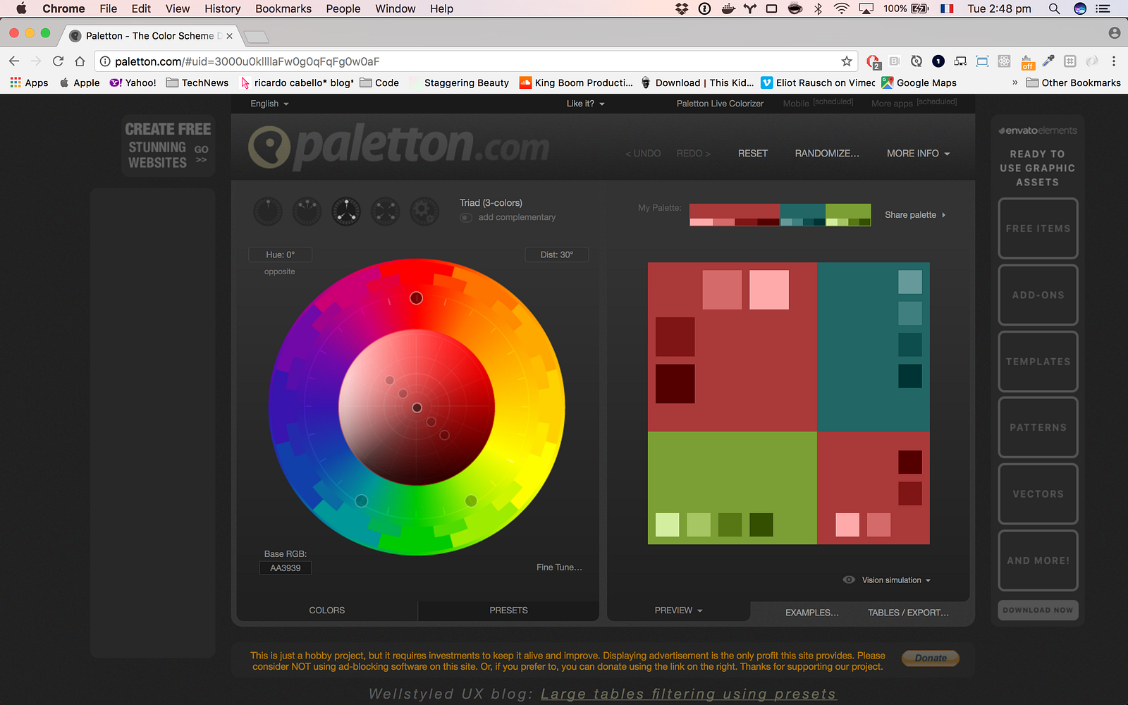The width and height of the screenshot is (1128, 705).
Task: Toggle the add complementary switch
Action: point(466,217)
